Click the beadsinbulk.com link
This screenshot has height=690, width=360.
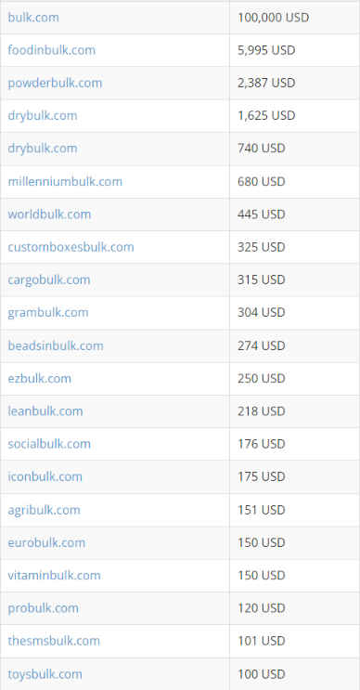point(56,345)
